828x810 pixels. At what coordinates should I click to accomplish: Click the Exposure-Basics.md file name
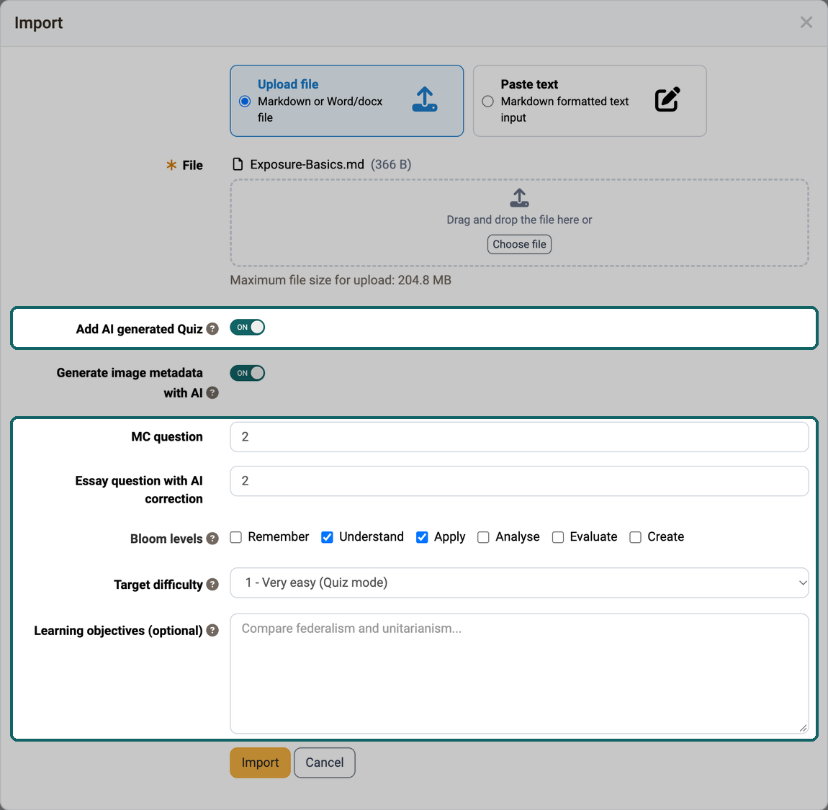point(307,165)
